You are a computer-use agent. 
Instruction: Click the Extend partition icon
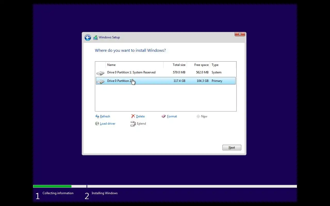tap(133, 124)
